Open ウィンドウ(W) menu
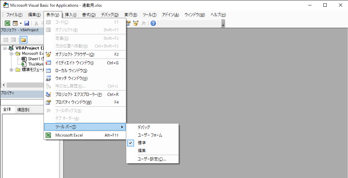The height and width of the screenshot is (178, 348). click(x=195, y=15)
